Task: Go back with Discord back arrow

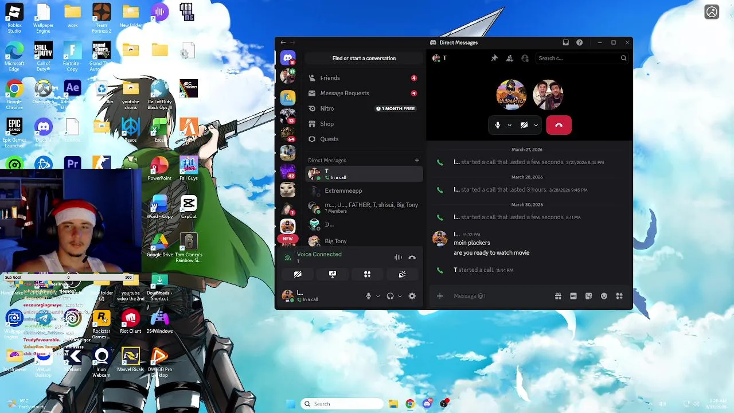Action: [x=283, y=42]
